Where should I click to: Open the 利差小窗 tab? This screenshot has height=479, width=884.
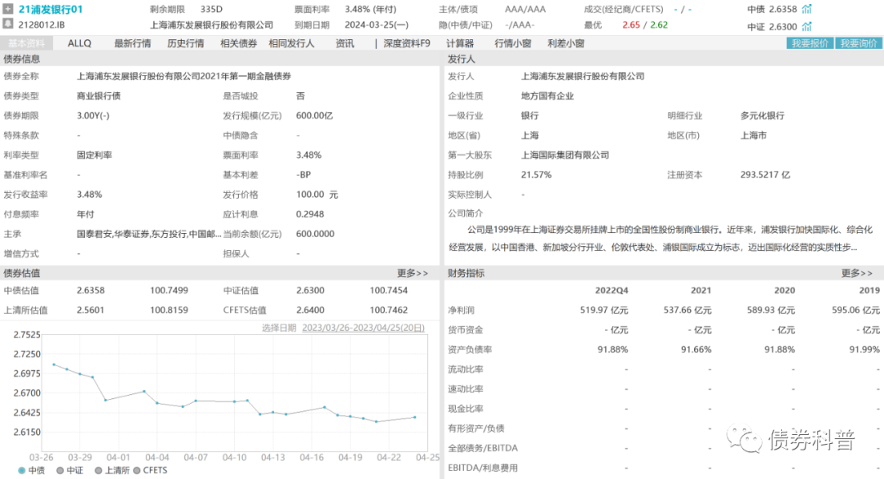pyautogui.click(x=566, y=43)
